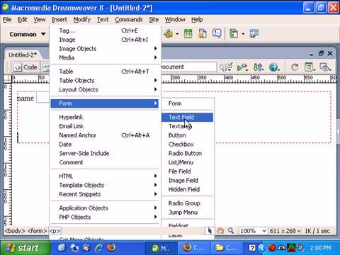340x255 pixels.
Task: Switch to Code view button
Action: (x=25, y=67)
